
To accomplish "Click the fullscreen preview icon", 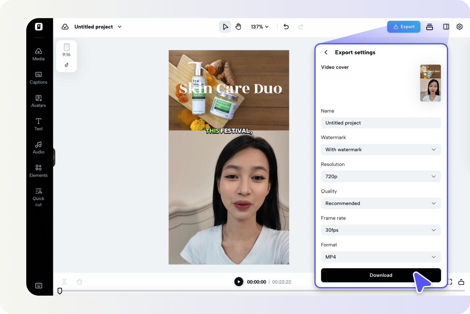I will (x=450, y=282).
